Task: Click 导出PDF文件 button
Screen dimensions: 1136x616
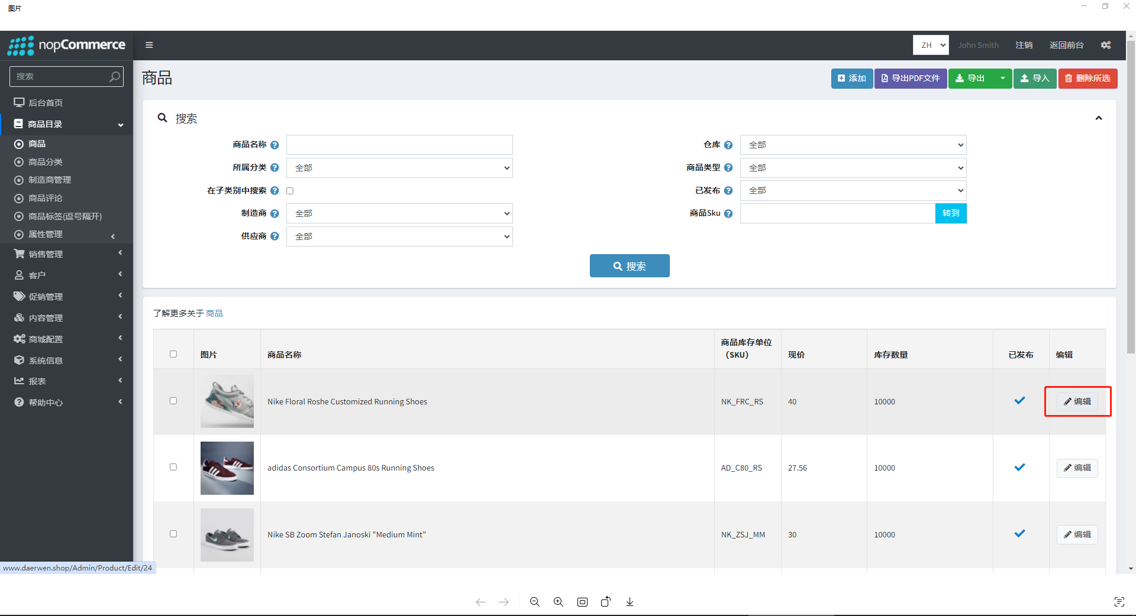Action: coord(911,78)
